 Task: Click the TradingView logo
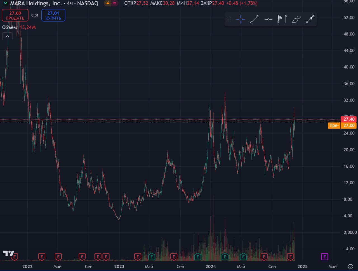click(8, 254)
